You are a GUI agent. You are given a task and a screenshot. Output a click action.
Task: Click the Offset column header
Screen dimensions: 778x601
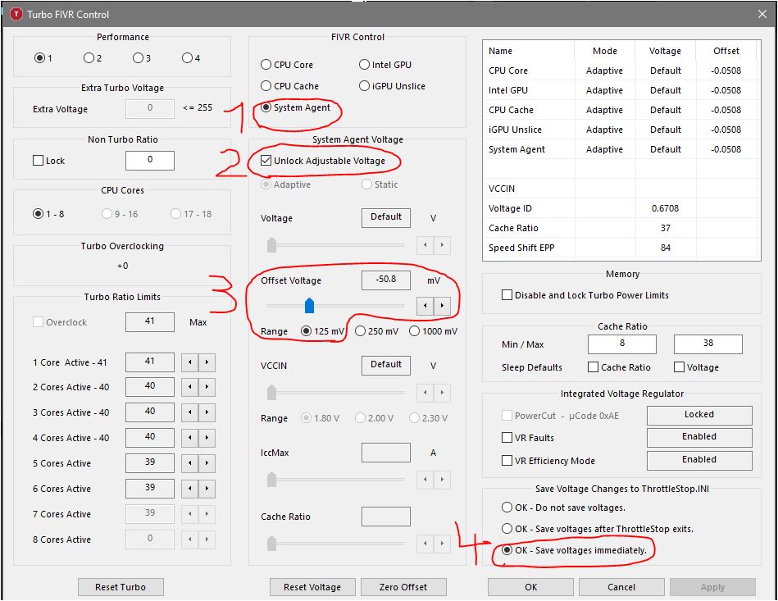(x=726, y=51)
